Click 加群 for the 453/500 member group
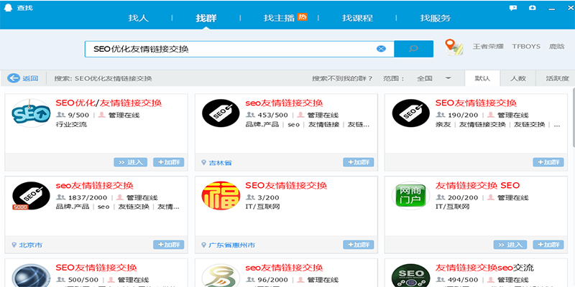Viewport: 575px width, 287px height. pyautogui.click(x=358, y=163)
